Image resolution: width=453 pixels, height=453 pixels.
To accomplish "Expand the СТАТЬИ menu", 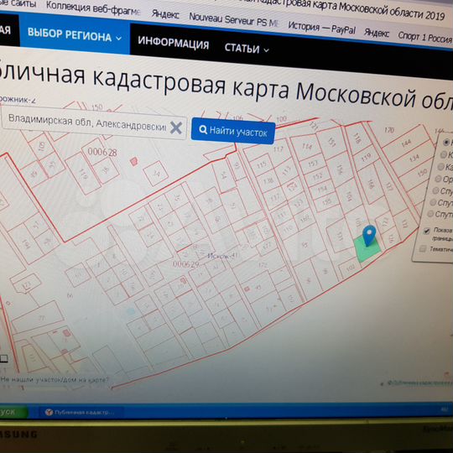I will coord(247,49).
